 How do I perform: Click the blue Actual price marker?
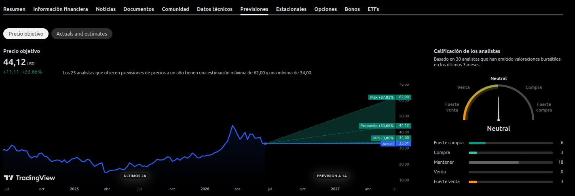[388, 144]
